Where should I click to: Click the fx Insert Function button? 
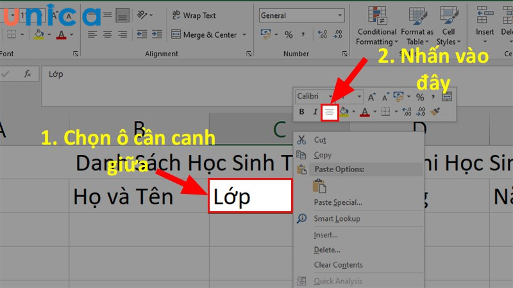(x=28, y=74)
